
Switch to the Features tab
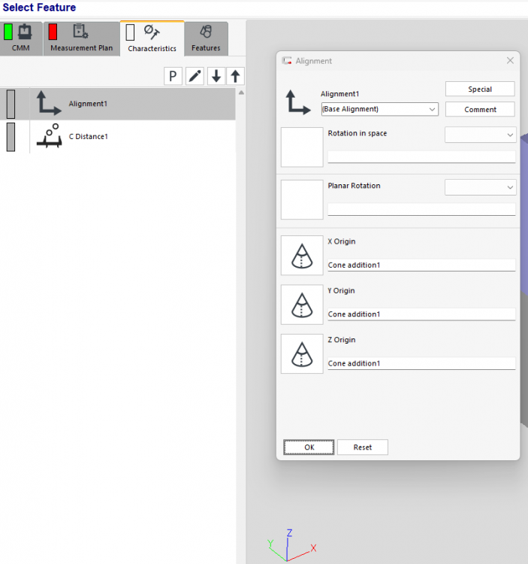click(206, 39)
